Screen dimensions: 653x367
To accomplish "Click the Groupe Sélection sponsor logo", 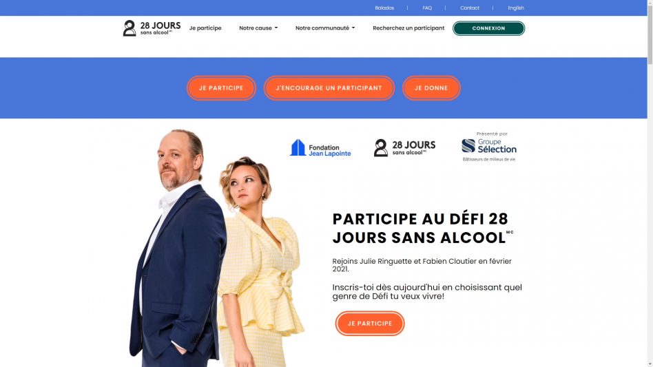I will click(489, 147).
